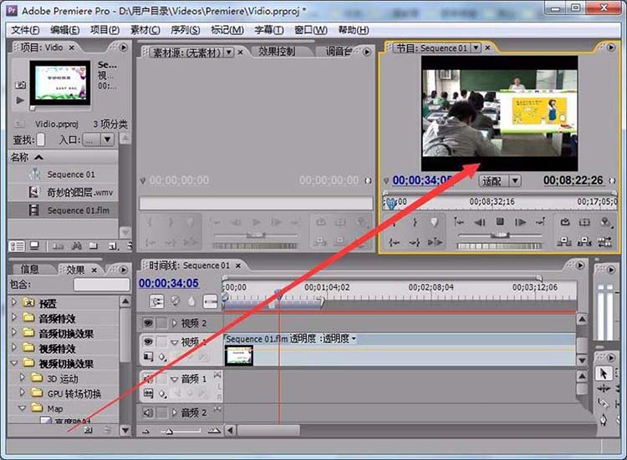This screenshot has height=460, width=627.
Task: Open the 字幕(T) menu
Action: 269,30
